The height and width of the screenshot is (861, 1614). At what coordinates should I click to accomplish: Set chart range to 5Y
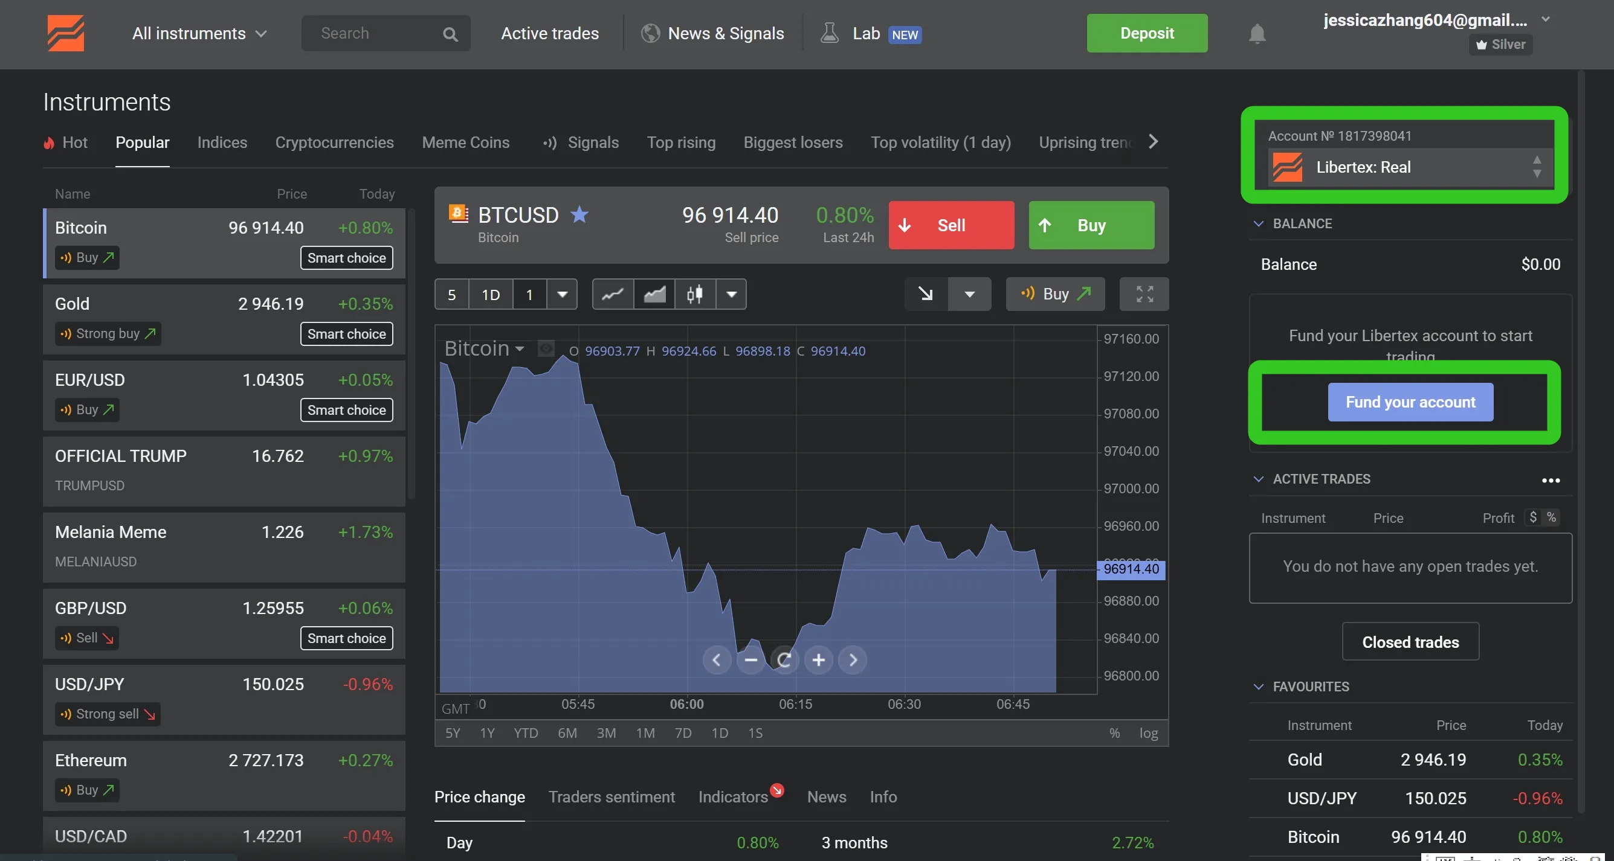[453, 732]
